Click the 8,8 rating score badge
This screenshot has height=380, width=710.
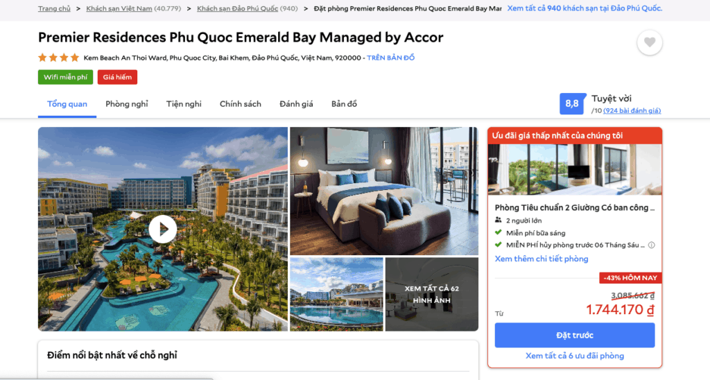tap(572, 104)
